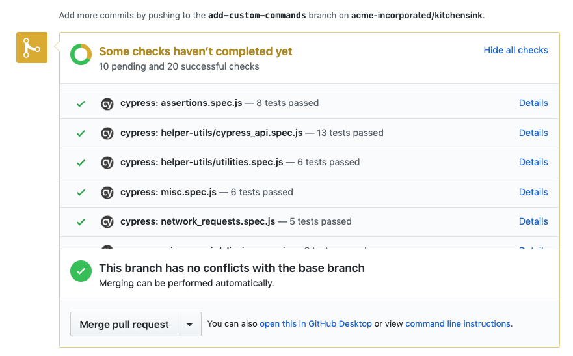Click green no-conflicts checkmark circle icon

[81, 271]
